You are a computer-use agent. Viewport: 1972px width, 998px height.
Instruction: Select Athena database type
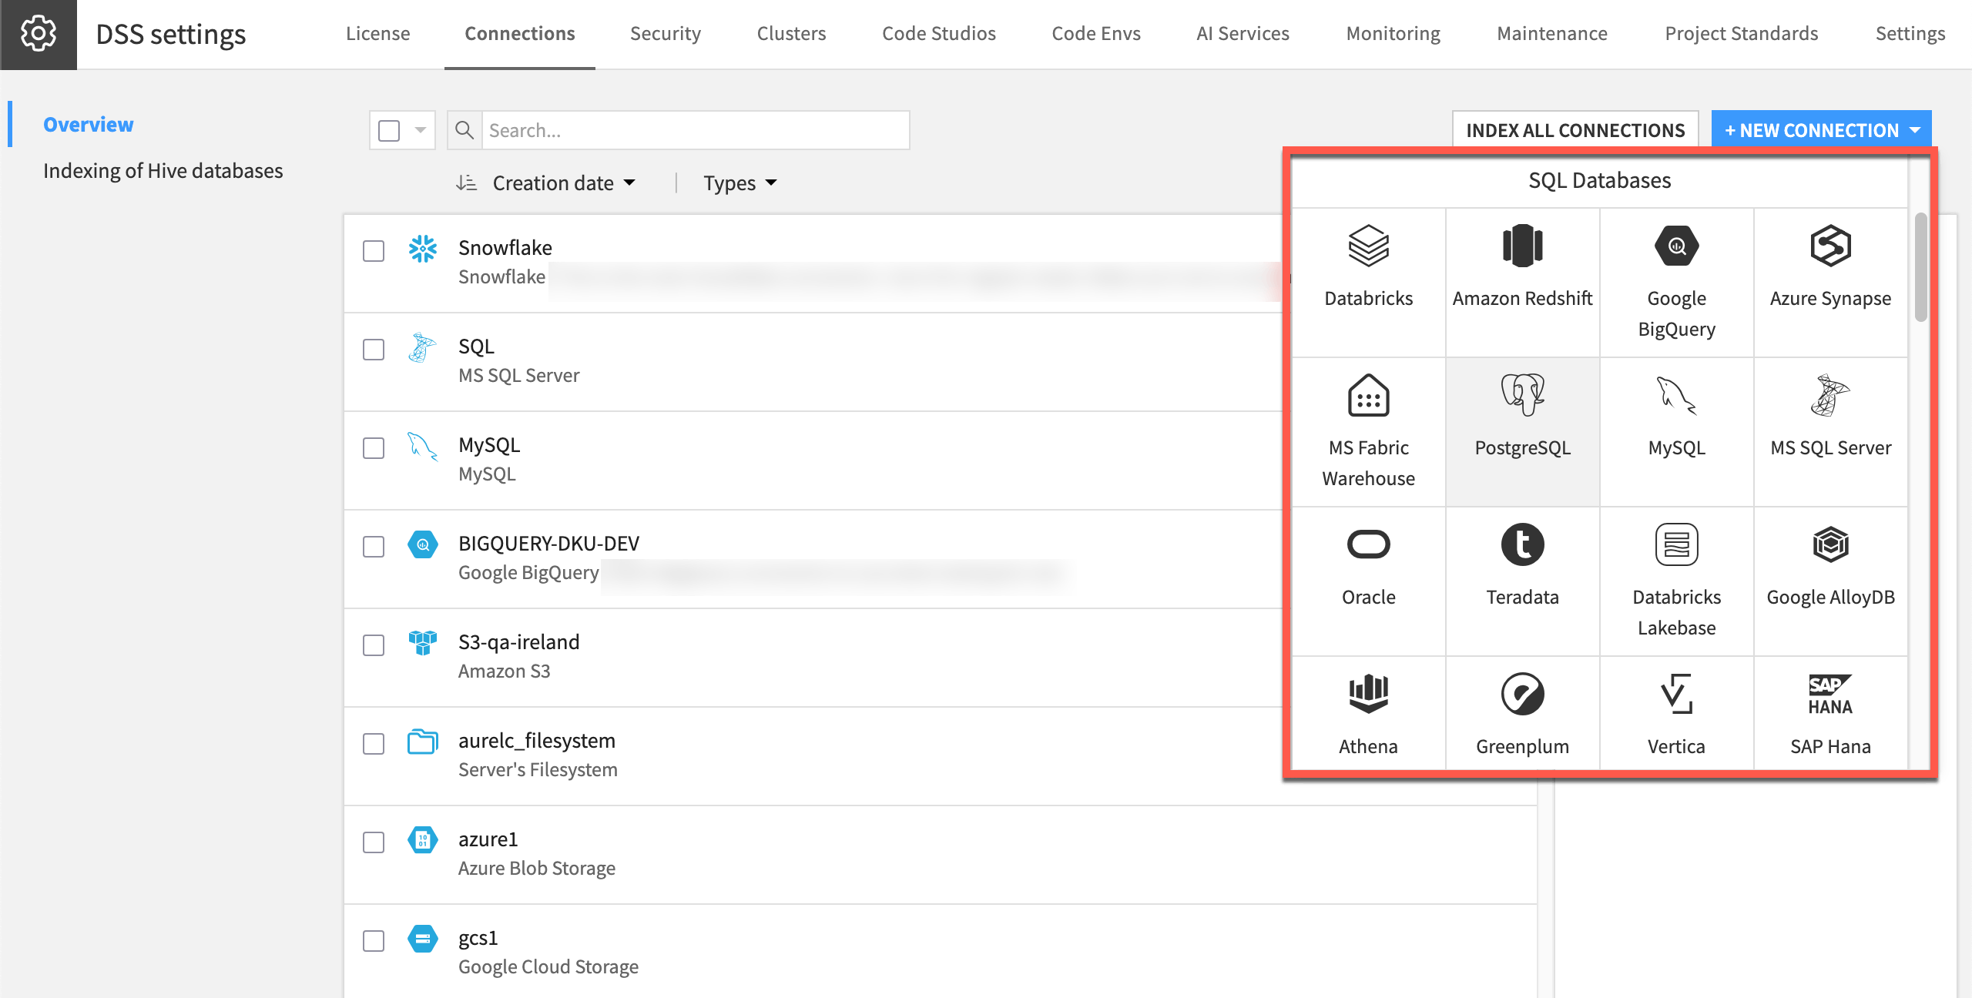click(x=1368, y=713)
